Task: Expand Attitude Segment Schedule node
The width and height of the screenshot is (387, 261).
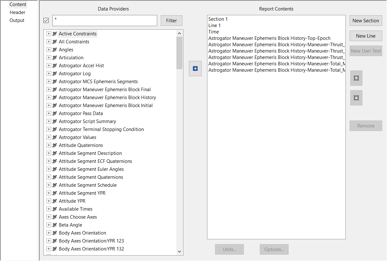Action: tap(49, 185)
